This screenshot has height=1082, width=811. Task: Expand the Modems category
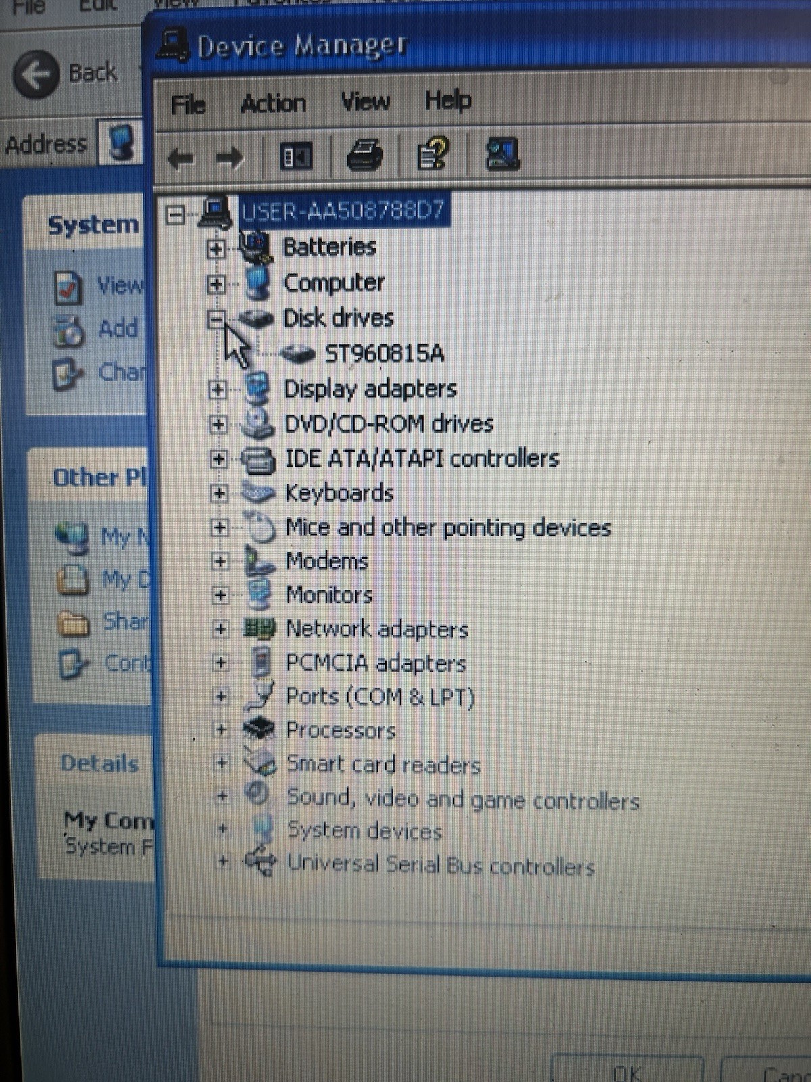click(219, 561)
